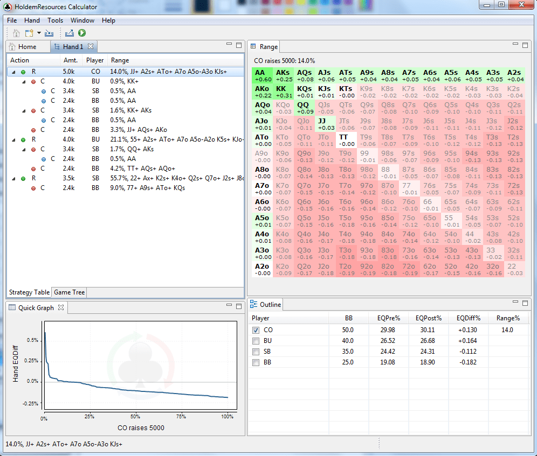This screenshot has width=537, height=456.
Task: Click the green run calculation icon
Action: tap(82, 33)
